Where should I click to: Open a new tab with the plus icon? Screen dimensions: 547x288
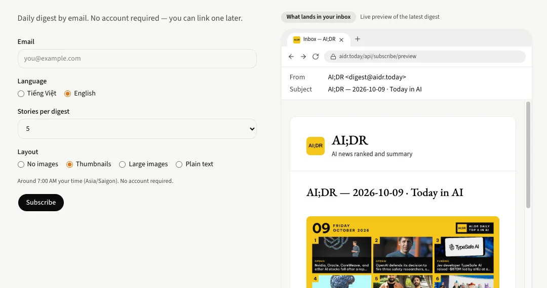(x=357, y=39)
